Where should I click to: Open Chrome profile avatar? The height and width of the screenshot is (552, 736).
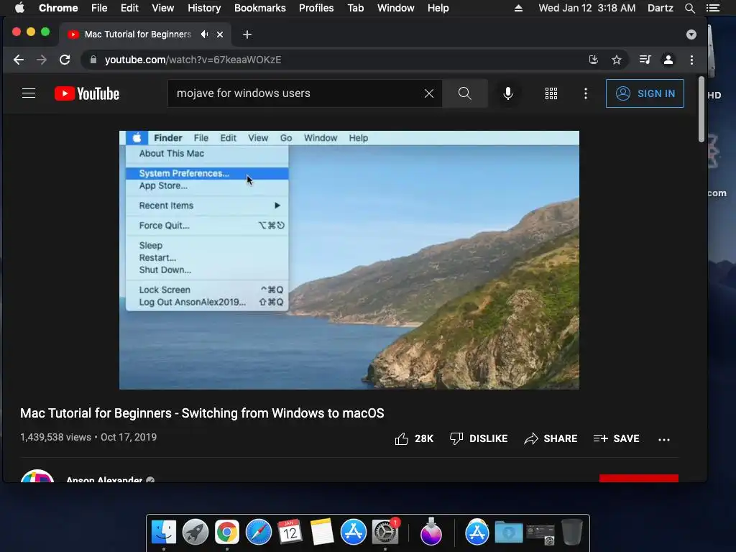[x=668, y=60]
